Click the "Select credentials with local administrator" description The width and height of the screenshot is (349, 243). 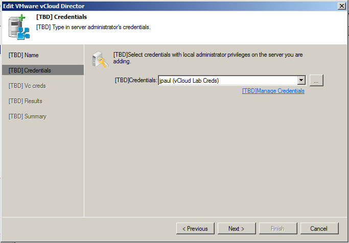coord(208,58)
